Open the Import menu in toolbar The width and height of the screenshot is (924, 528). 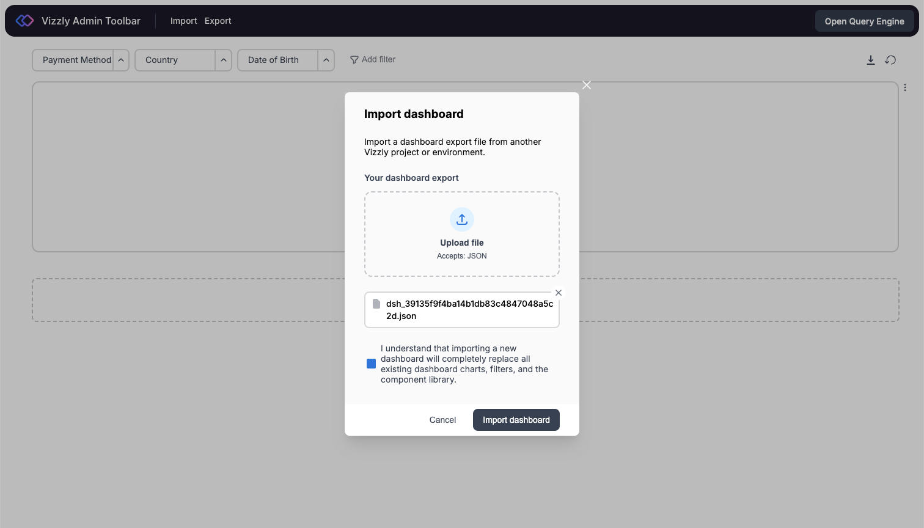point(183,21)
